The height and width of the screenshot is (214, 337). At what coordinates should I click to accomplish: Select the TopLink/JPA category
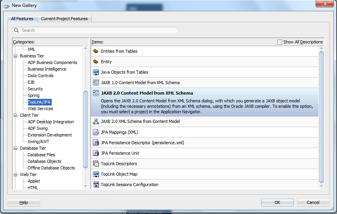pos(40,102)
